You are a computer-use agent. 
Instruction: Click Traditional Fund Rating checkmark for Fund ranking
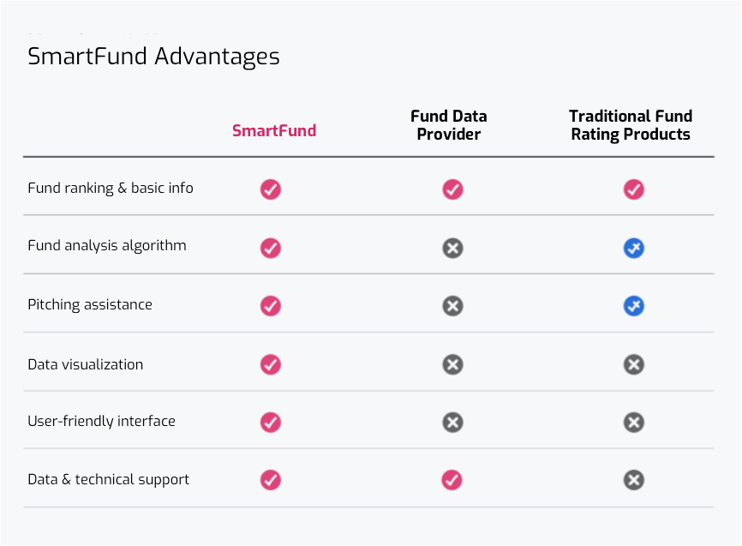coord(634,189)
